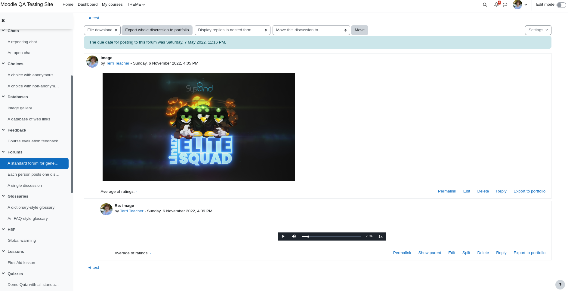568x291 pixels.
Task: Open Dashboard in top navigation
Action: point(88,5)
